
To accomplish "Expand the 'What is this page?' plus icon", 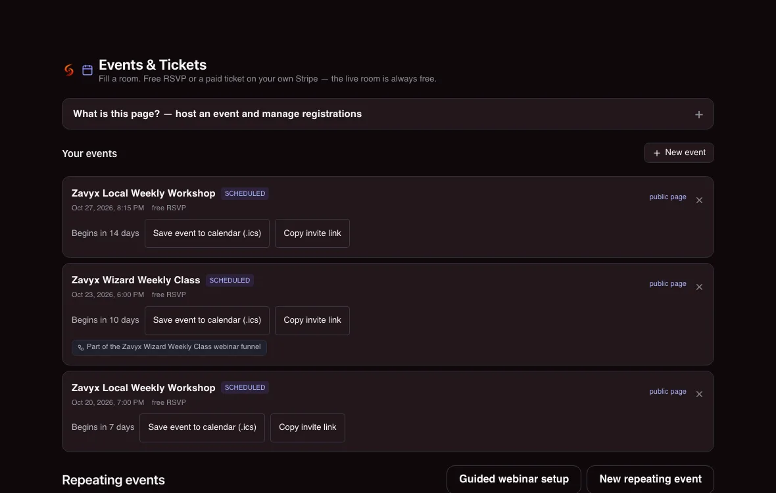I will [699, 115].
